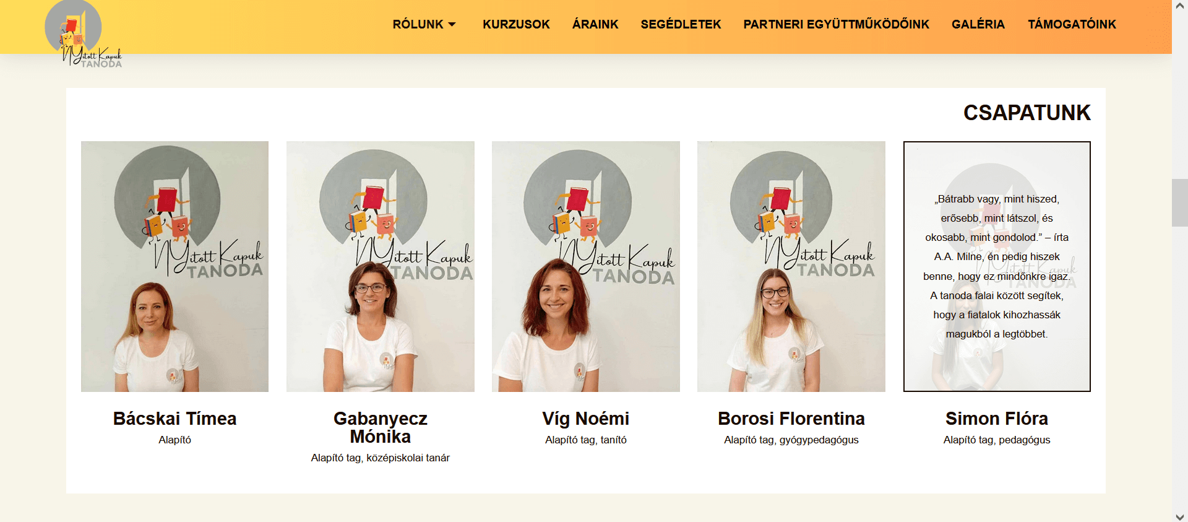Select the name Simon Flóra

tap(997, 419)
